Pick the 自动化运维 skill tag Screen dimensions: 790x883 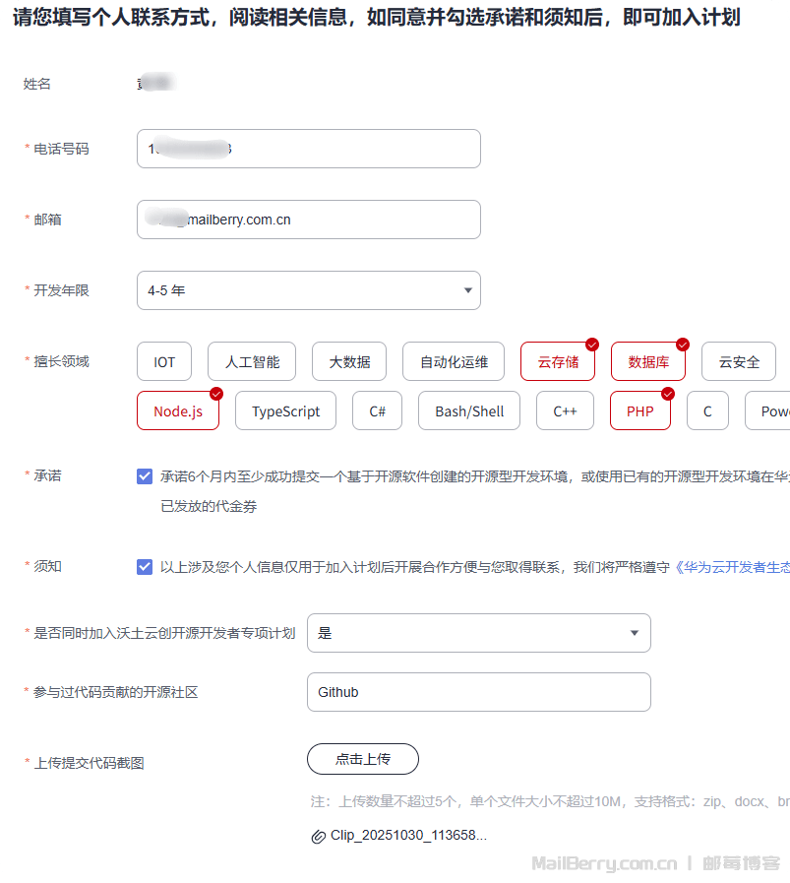pyautogui.click(x=454, y=361)
